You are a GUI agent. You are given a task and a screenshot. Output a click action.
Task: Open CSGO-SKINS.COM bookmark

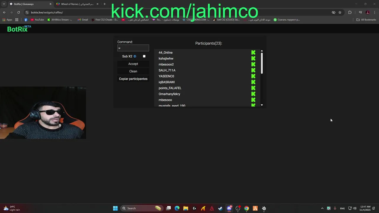tap(196, 20)
